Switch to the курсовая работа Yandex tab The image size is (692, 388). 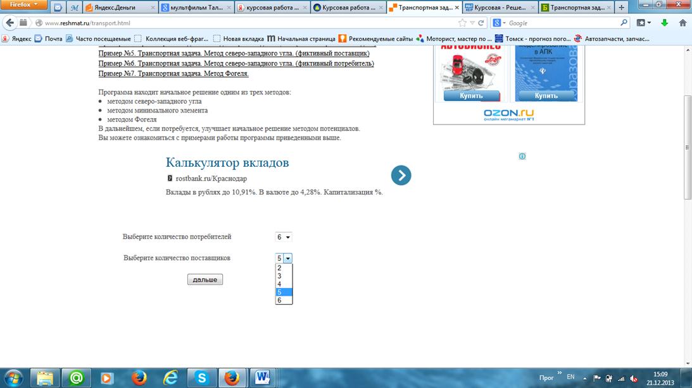(x=272, y=8)
